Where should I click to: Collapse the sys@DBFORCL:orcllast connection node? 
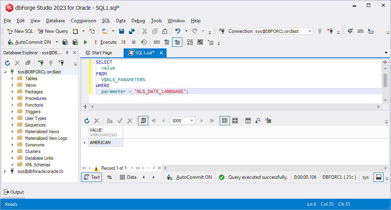pos(5,72)
